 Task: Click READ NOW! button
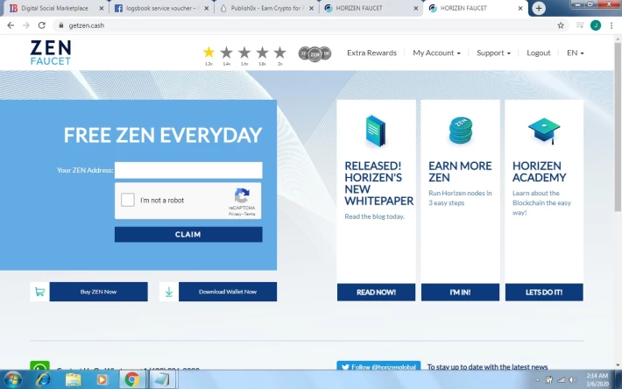click(x=376, y=293)
